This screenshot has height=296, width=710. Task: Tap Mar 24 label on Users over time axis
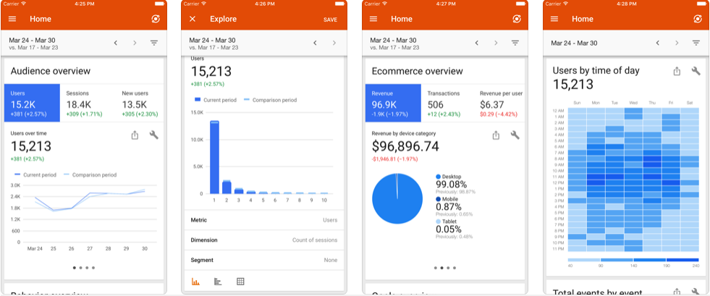coord(35,248)
